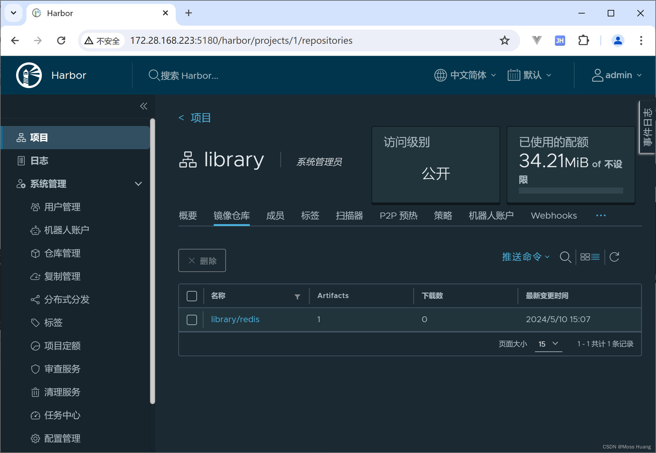The height and width of the screenshot is (453, 656).
Task: Switch to the P2P 预热 tab
Action: coord(398,216)
